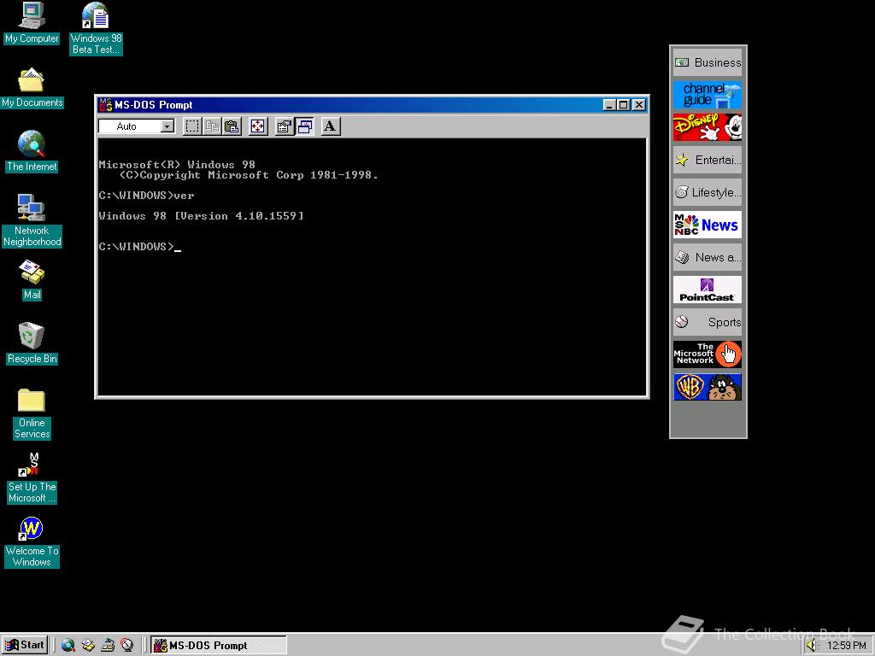Launch Outlook Express from Quick Launch

(x=88, y=646)
